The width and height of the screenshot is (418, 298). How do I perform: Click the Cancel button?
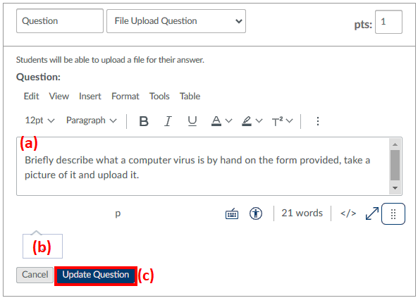point(35,275)
